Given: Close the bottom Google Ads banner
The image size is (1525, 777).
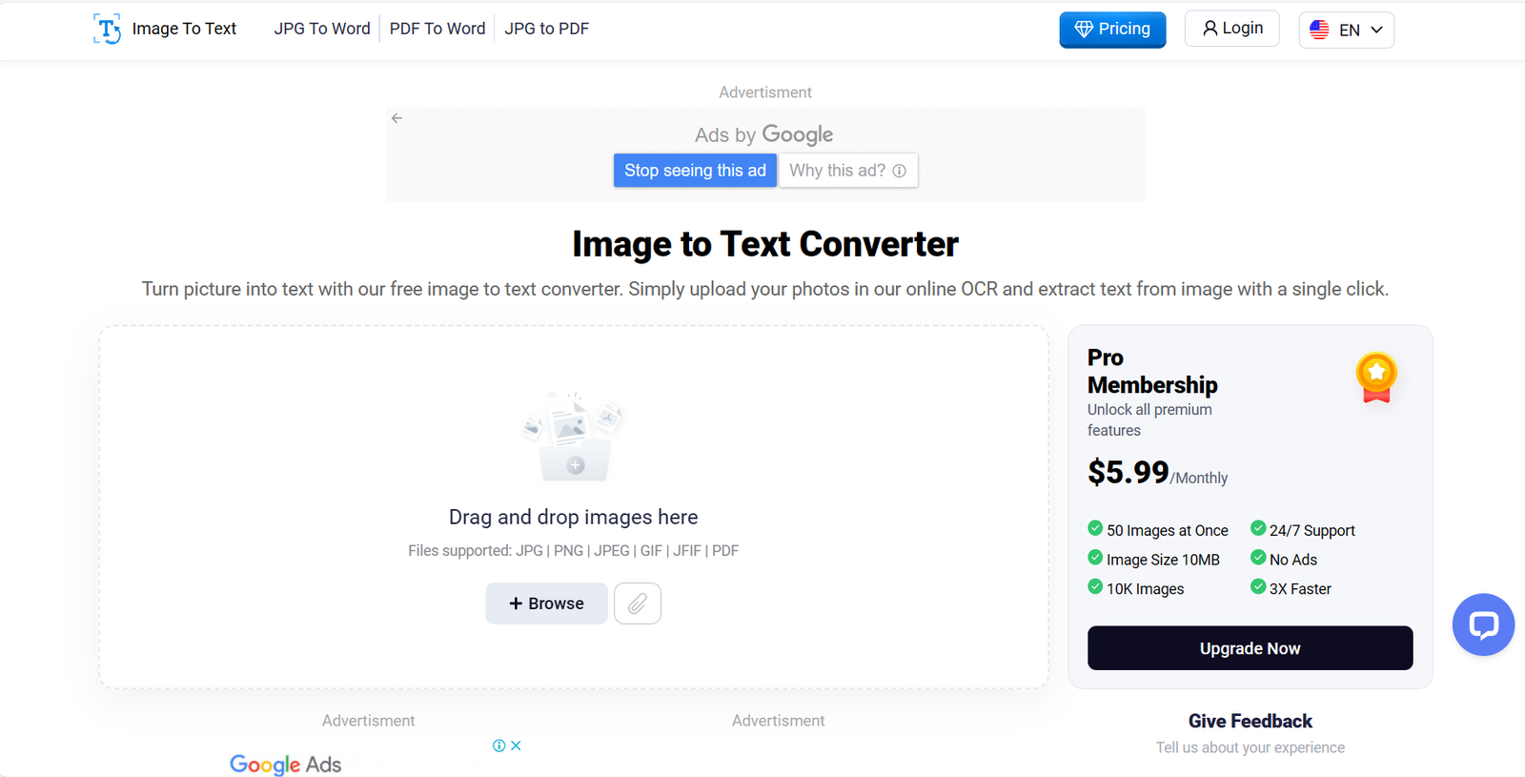Looking at the screenshot, I should pyautogui.click(x=516, y=746).
